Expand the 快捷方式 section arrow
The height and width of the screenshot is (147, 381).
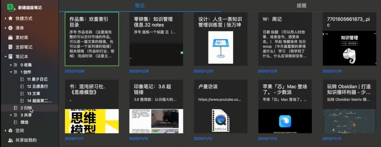click(x=5, y=18)
